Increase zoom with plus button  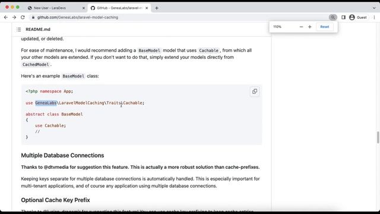310,27
